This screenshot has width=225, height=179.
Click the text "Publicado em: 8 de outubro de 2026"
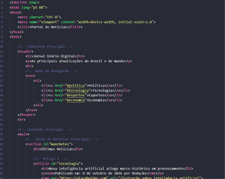88,173
